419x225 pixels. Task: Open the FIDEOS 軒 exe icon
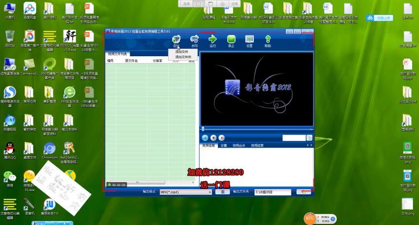point(70,40)
